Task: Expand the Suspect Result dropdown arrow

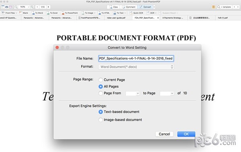Action: [x=177, y=13]
